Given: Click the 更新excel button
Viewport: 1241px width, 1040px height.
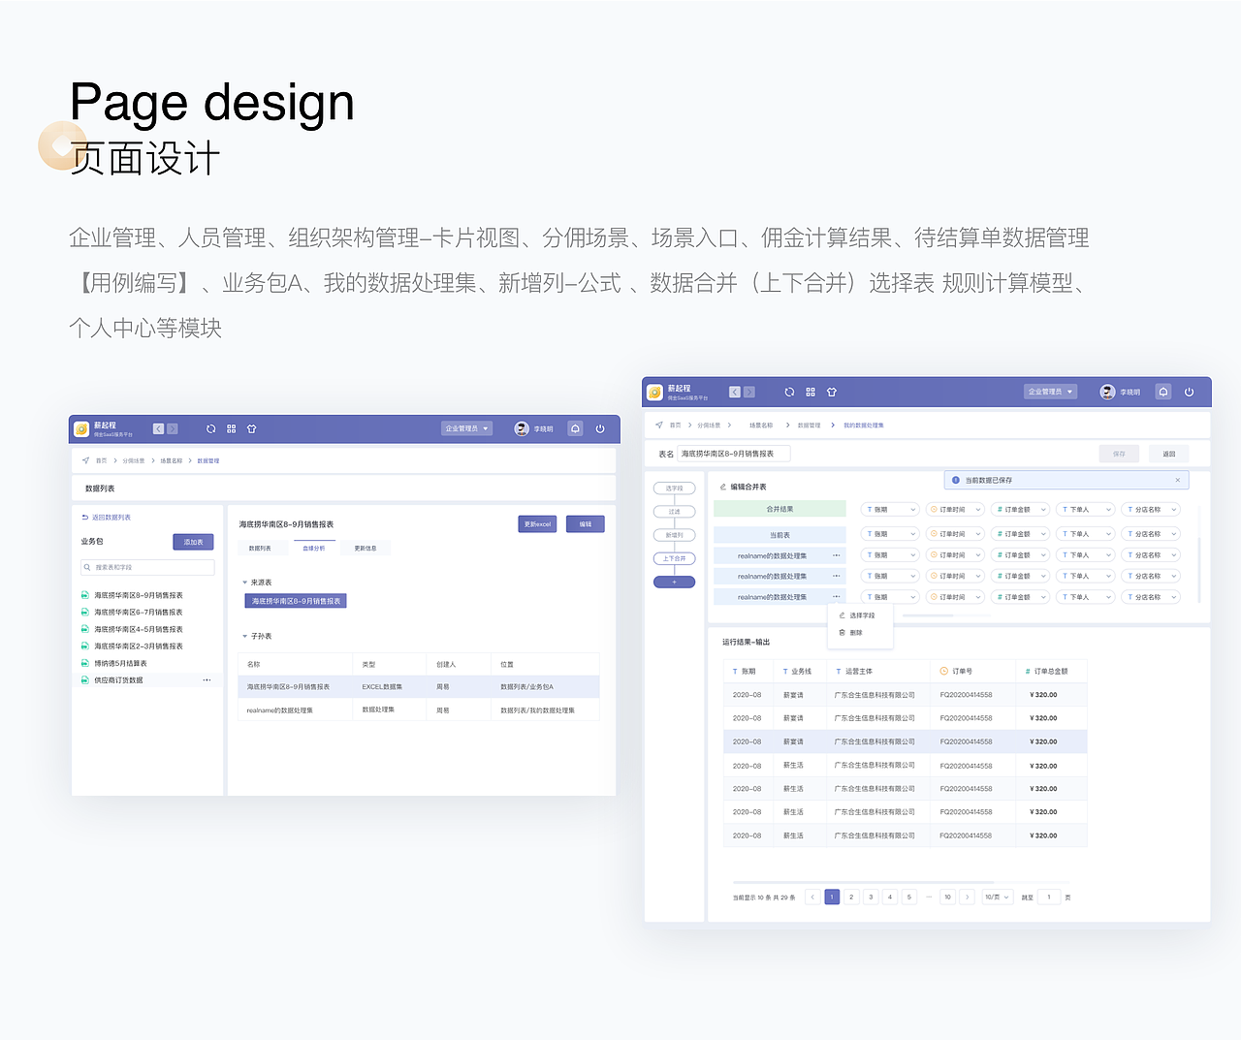Looking at the screenshot, I should pyautogui.click(x=537, y=524).
